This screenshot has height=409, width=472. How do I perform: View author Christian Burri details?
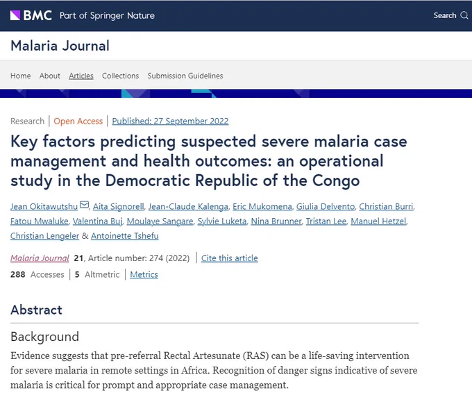[x=386, y=207]
